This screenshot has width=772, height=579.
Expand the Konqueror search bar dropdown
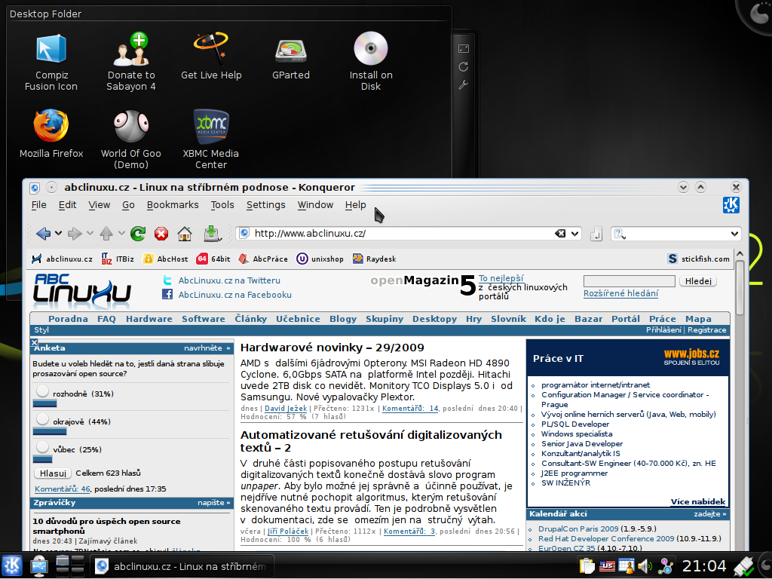tap(734, 234)
